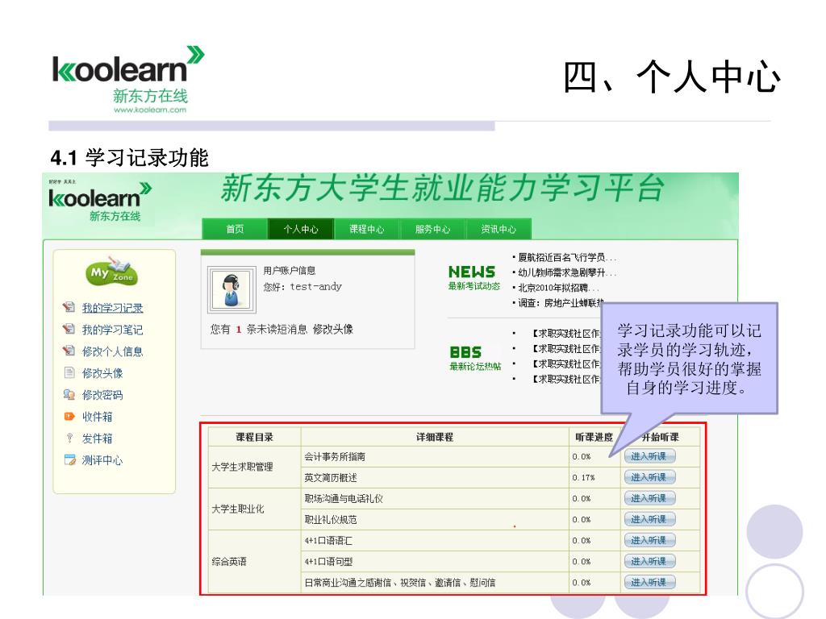
Task: Switch to the 个人中心 tab
Action: (301, 229)
